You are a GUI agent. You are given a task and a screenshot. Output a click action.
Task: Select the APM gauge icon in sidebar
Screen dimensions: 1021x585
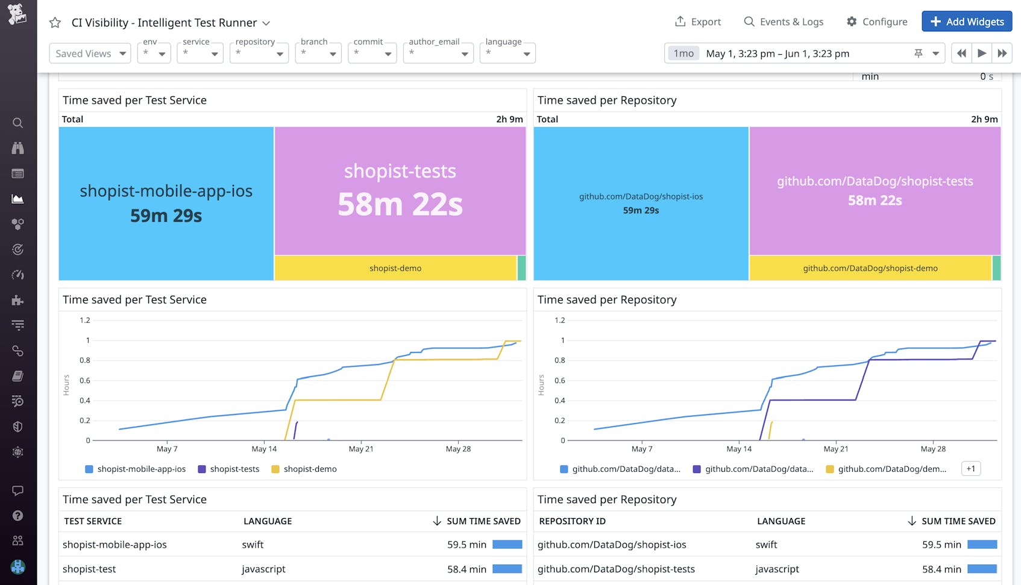click(17, 275)
